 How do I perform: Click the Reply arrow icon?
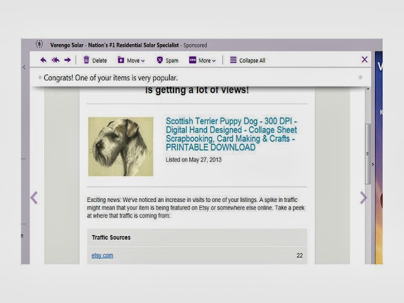44,61
